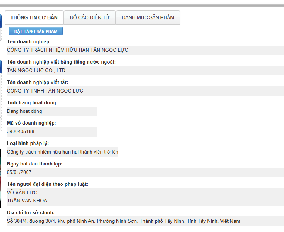Click the Đang hoạt động status value
The height and width of the screenshot is (232, 284).
click(24, 111)
